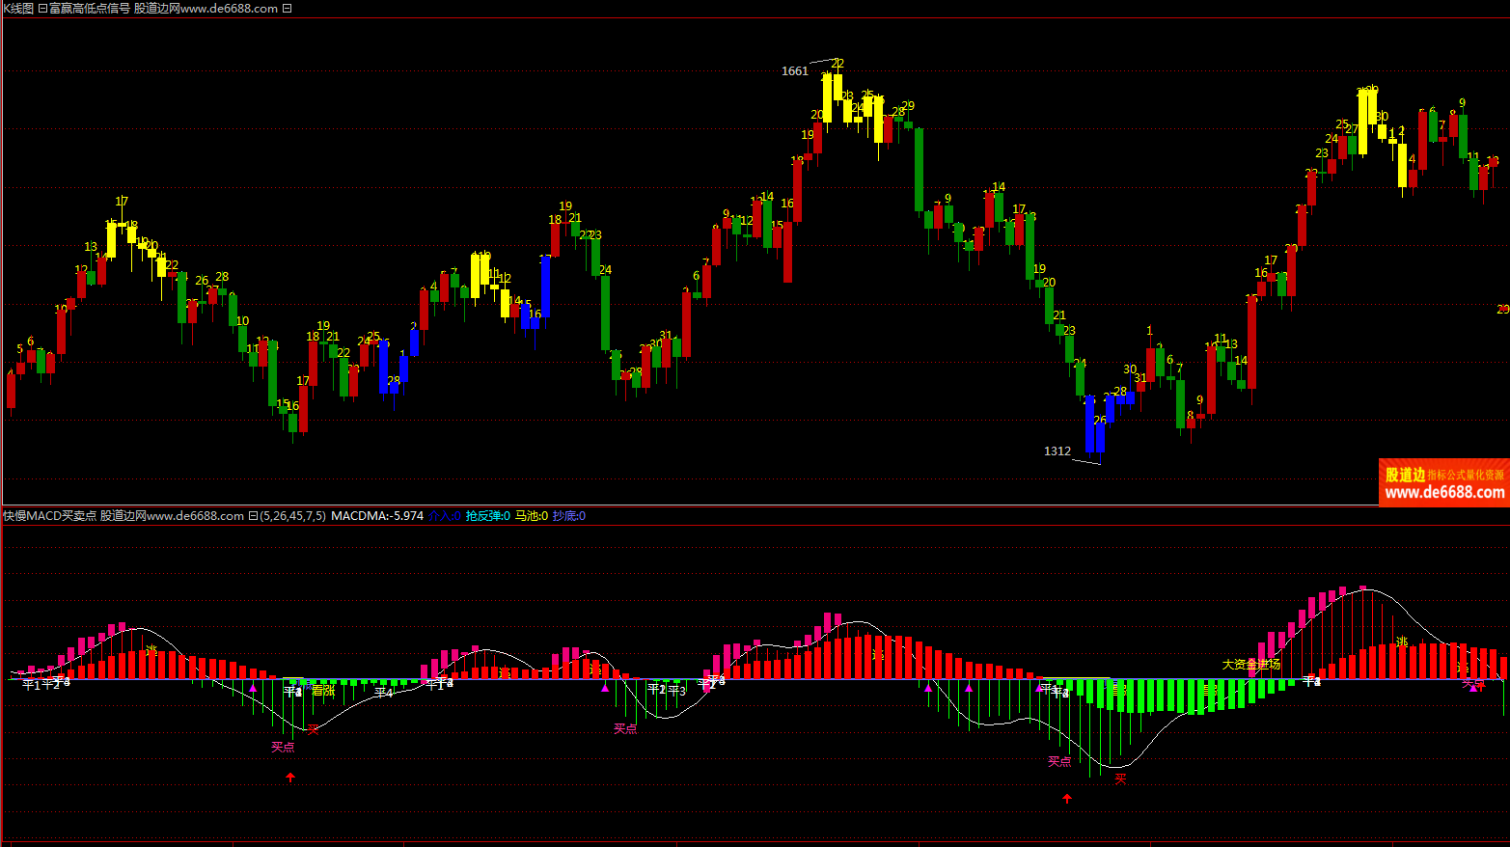The width and height of the screenshot is (1510, 847).
Task: Click the leftmost magenta triangle marker in MACD panel
Action: click(x=253, y=689)
